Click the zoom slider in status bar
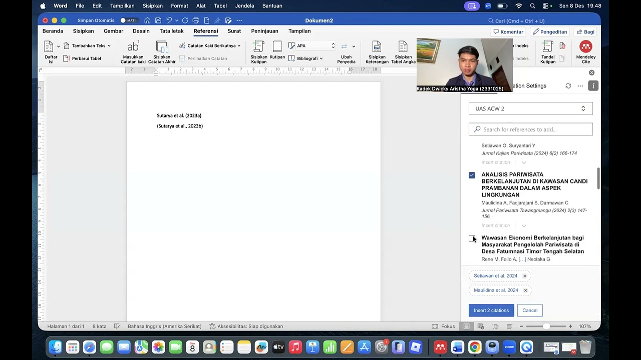The width and height of the screenshot is (641, 360). [x=546, y=326]
